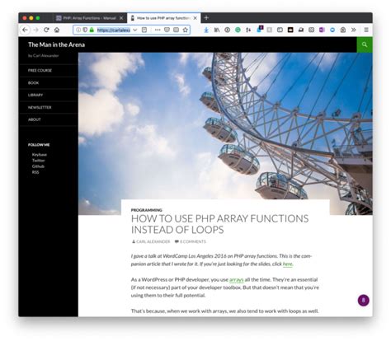Click the green padlock connection icon
The image size is (391, 341).
click(92, 30)
